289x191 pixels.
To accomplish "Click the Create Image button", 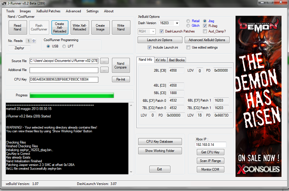I will 100,28.
